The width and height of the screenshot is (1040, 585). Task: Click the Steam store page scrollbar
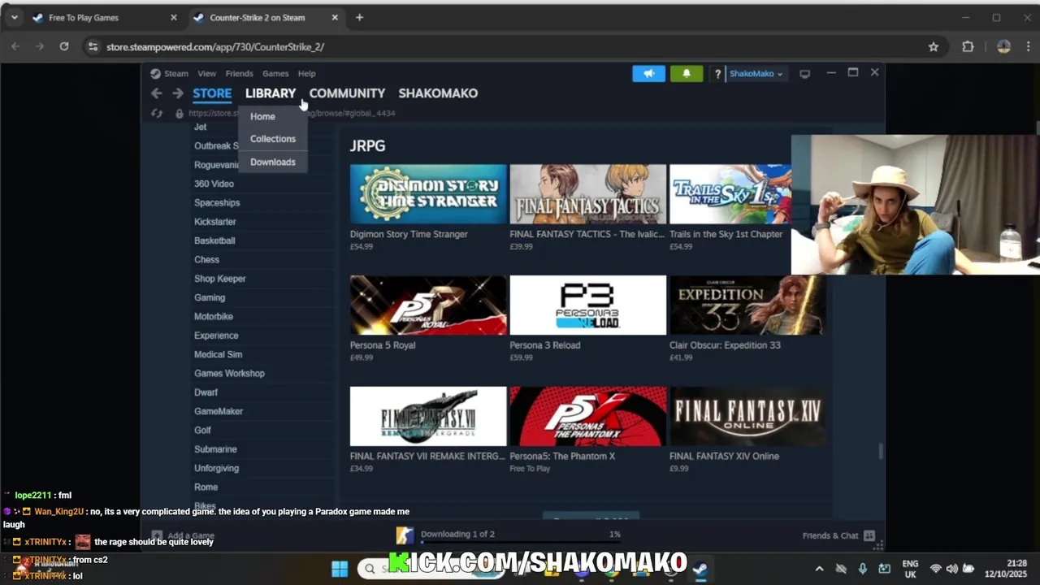pos(881,451)
